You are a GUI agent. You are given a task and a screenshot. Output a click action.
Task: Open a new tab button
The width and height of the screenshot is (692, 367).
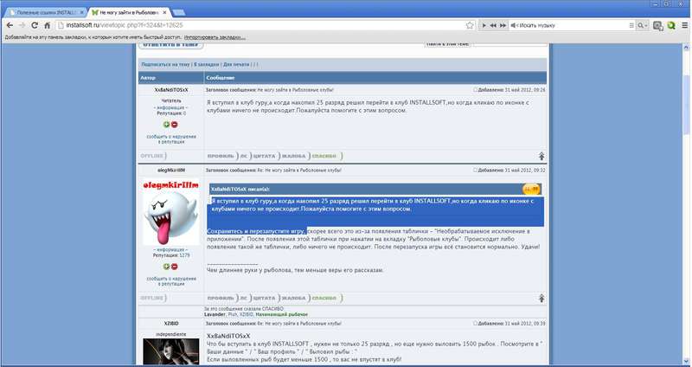point(179,12)
